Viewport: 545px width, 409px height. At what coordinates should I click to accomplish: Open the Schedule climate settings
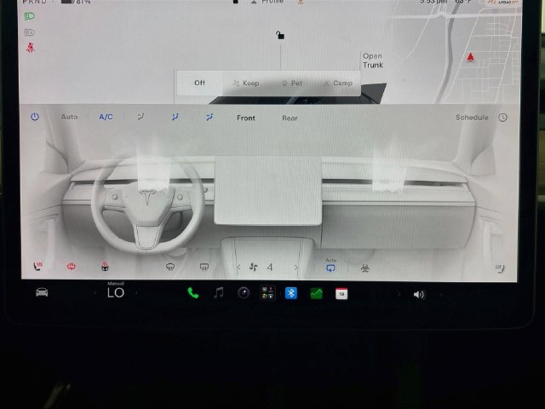click(472, 118)
